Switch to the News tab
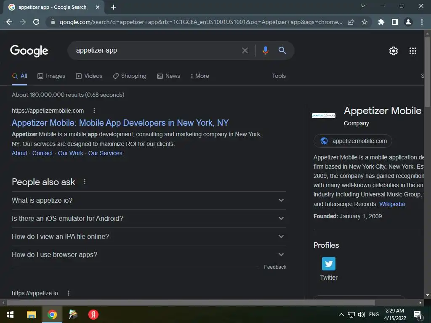Viewport: 431px width, 323px height. [168, 76]
